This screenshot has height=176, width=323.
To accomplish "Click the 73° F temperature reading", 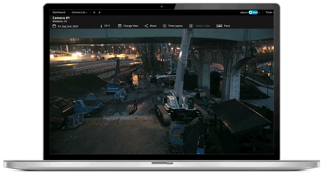I will [x=107, y=26].
